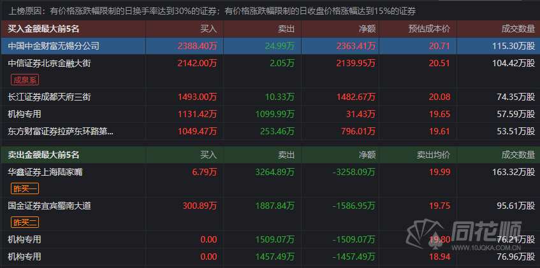Click the sell value 24.99万
540x268 pixels.
coord(279,46)
